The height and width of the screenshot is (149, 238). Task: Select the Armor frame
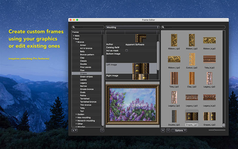(83, 45)
